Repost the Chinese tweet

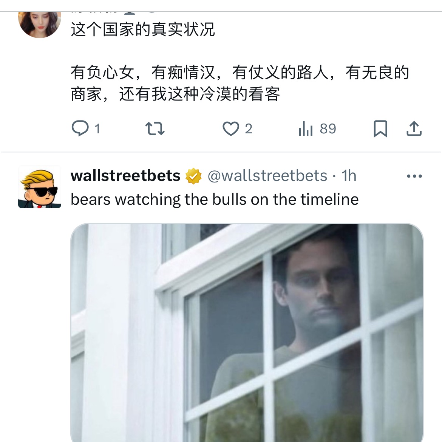155,128
